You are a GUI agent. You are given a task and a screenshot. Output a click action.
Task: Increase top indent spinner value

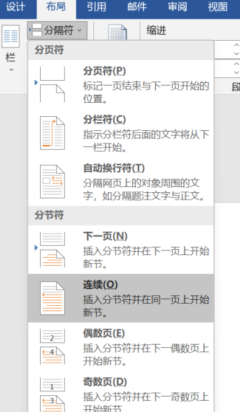pos(236,45)
